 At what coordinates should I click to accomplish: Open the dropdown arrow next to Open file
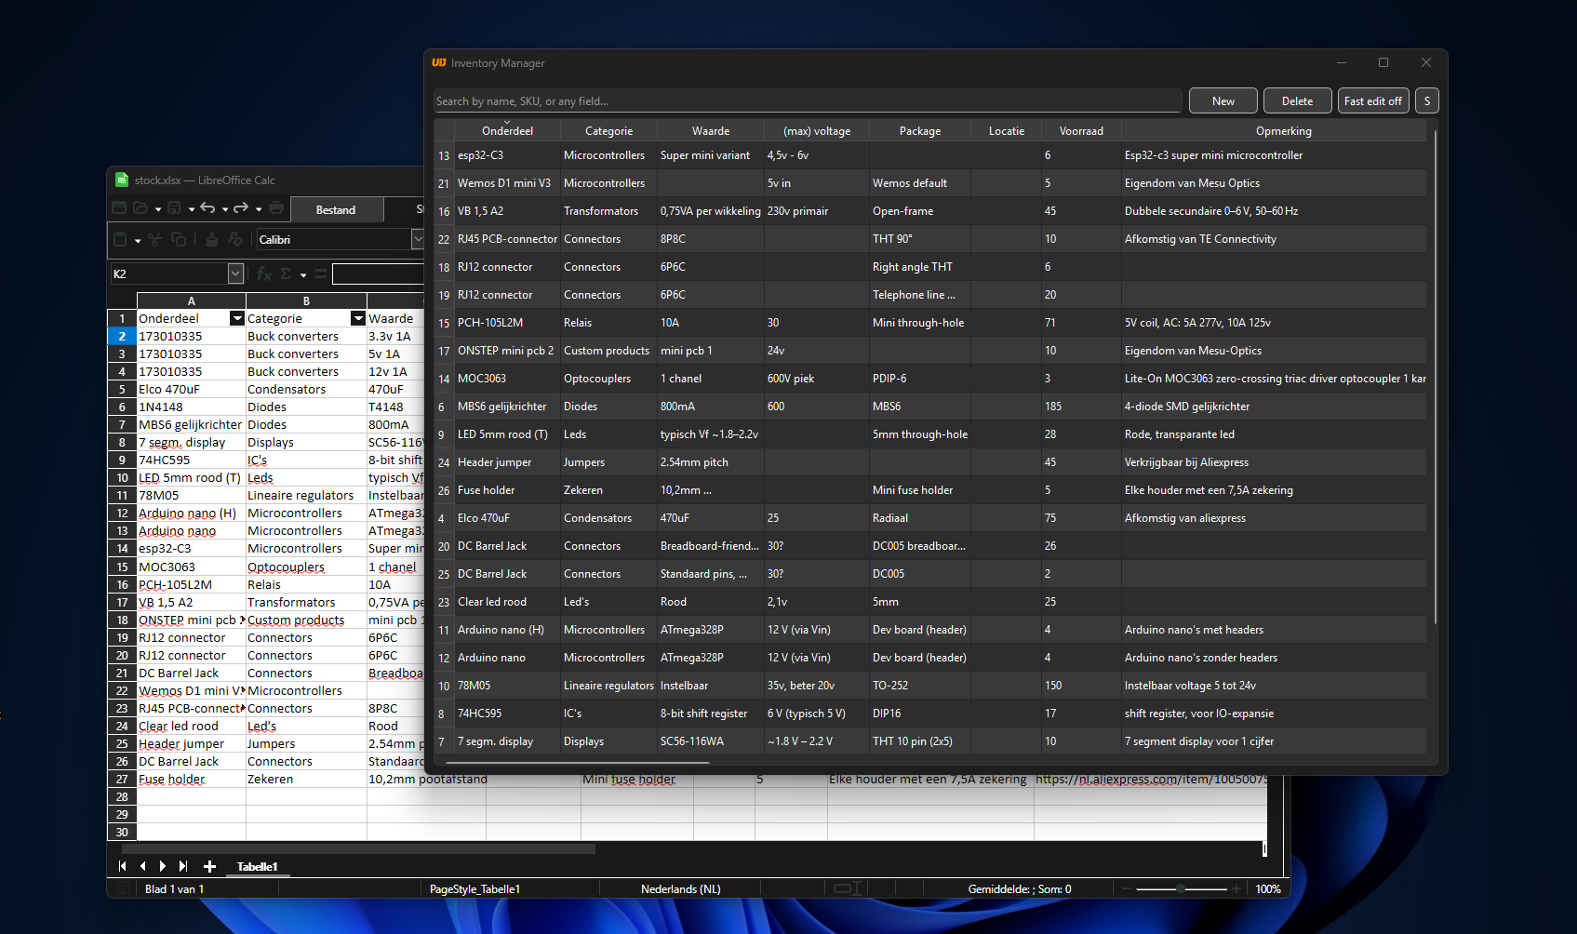tap(158, 209)
